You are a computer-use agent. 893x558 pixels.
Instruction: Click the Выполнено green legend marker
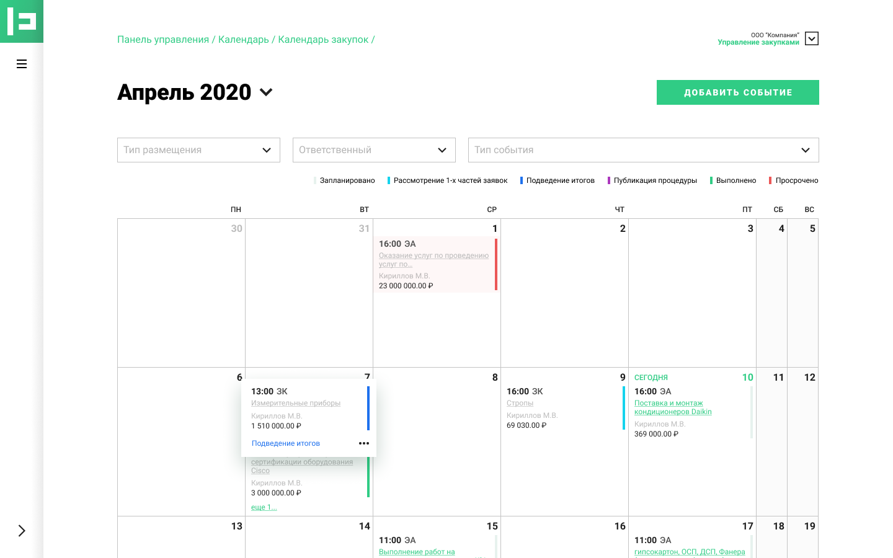711,180
